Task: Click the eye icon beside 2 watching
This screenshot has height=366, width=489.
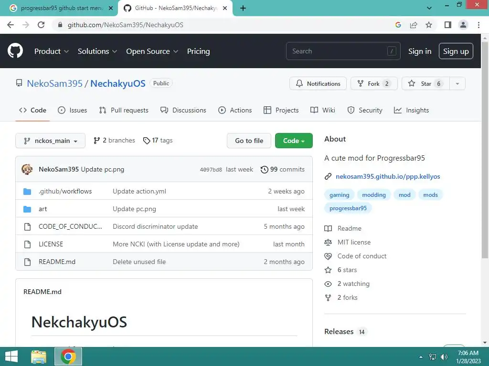Action: click(328, 284)
